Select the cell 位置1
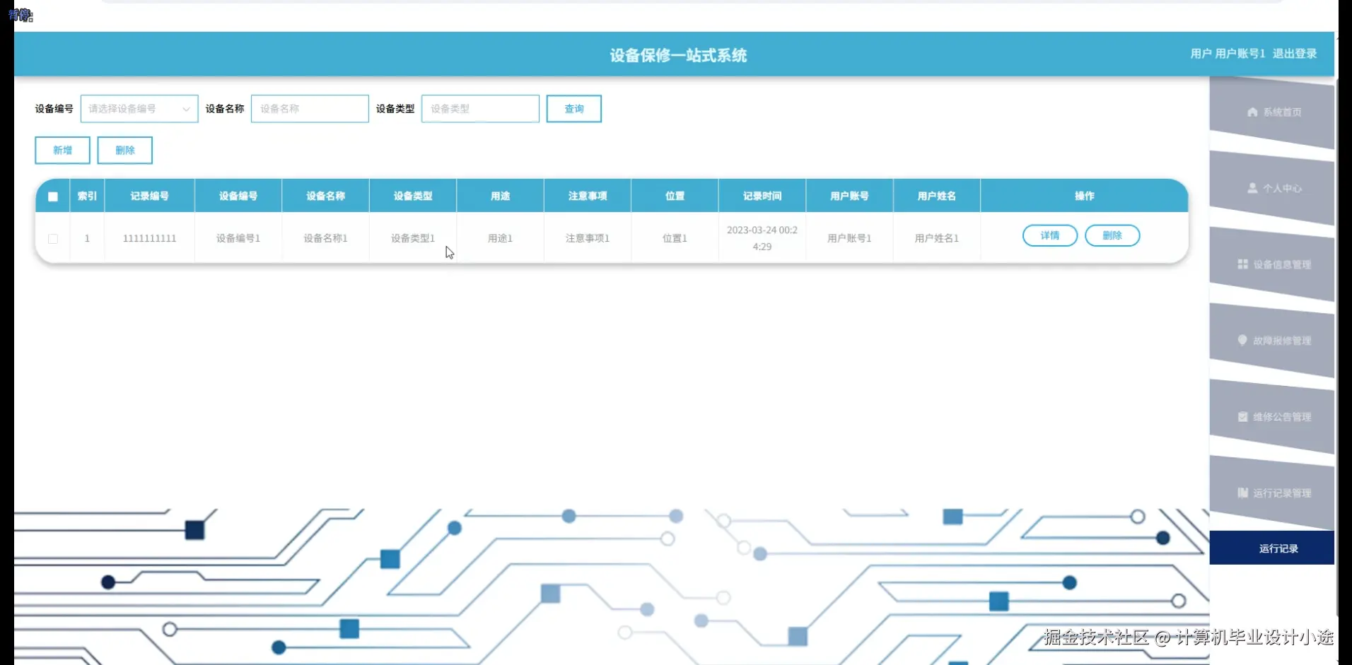The image size is (1352, 665). click(x=675, y=238)
